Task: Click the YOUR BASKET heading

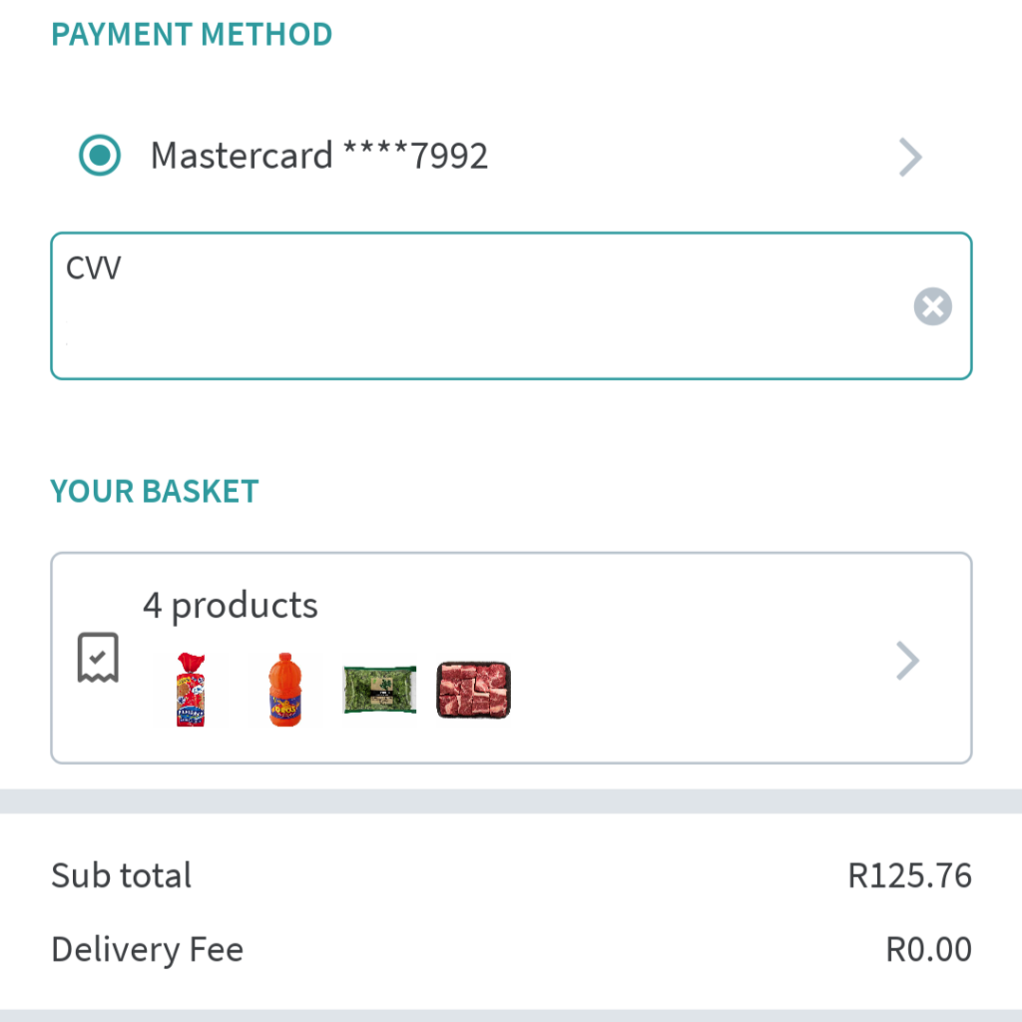Action: click(x=155, y=491)
